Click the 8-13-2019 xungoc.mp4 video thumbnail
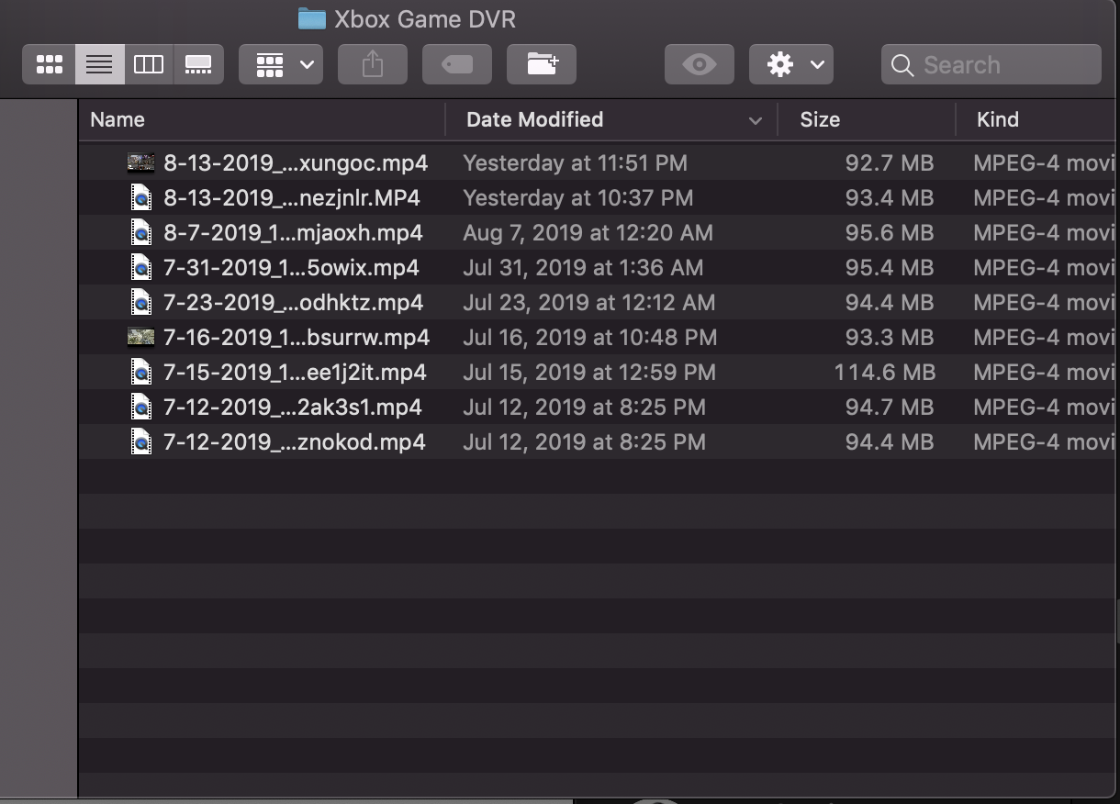1120x804 pixels. click(x=140, y=162)
